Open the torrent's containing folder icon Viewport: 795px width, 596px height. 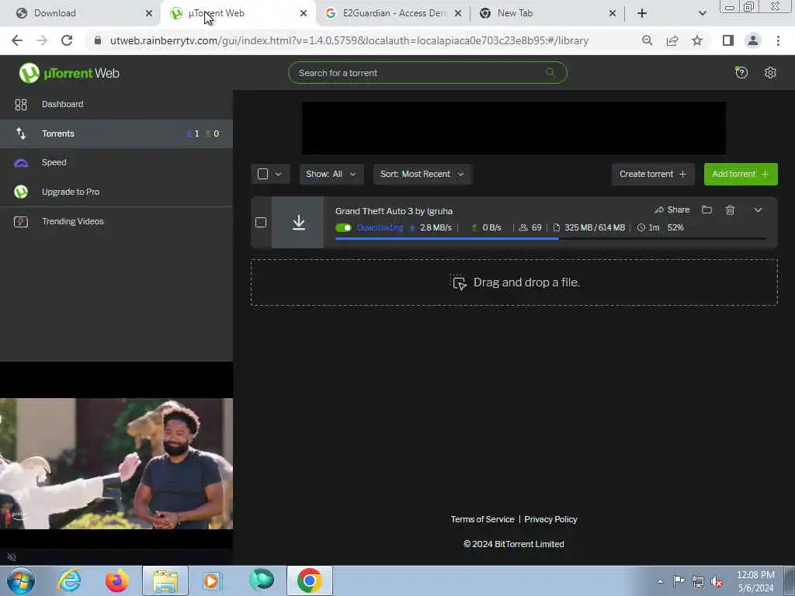[x=706, y=210]
